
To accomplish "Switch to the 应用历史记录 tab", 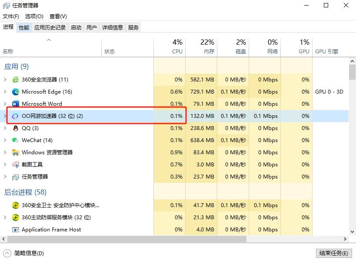I will point(50,28).
